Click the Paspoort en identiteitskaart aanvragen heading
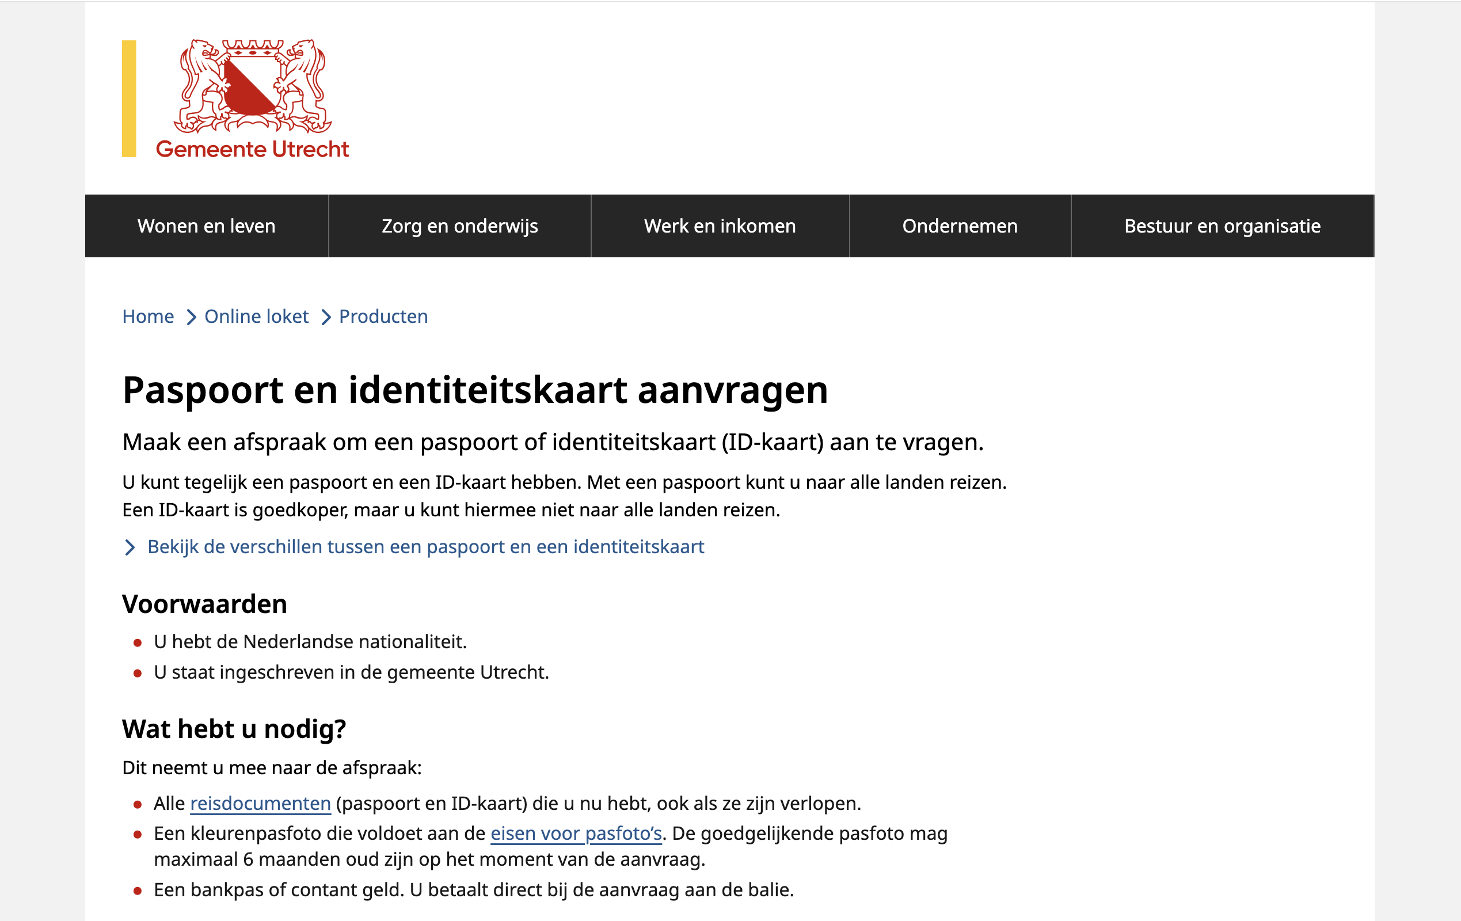This screenshot has height=921, width=1461. (475, 390)
